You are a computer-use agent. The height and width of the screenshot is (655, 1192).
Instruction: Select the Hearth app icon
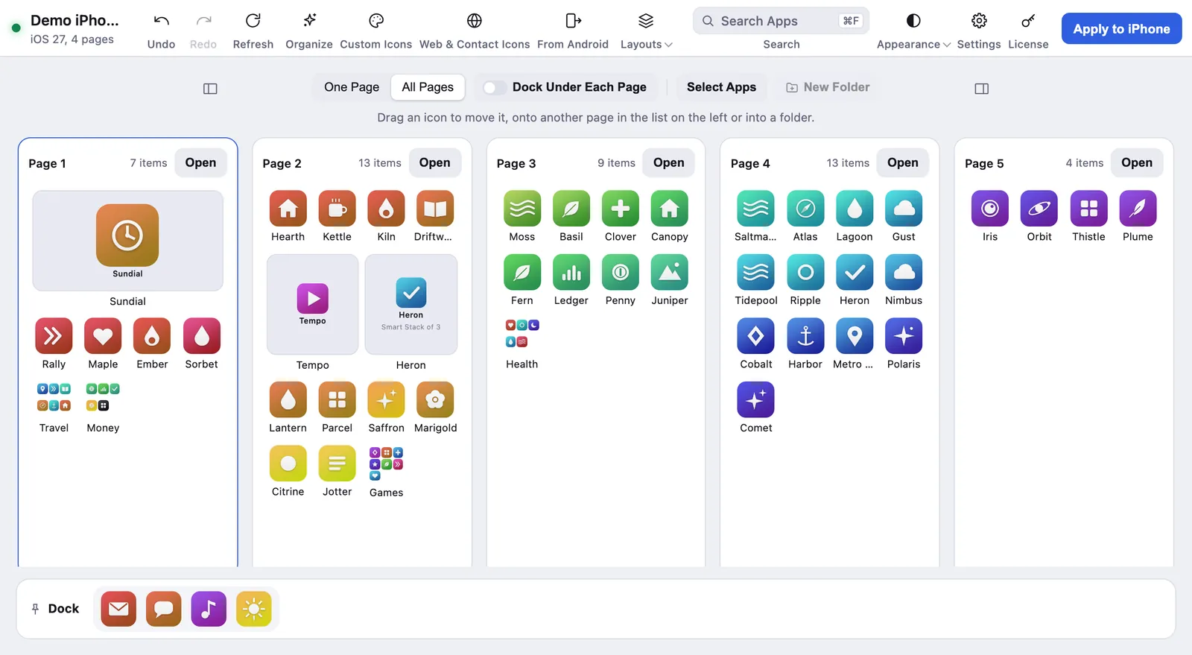(x=288, y=209)
